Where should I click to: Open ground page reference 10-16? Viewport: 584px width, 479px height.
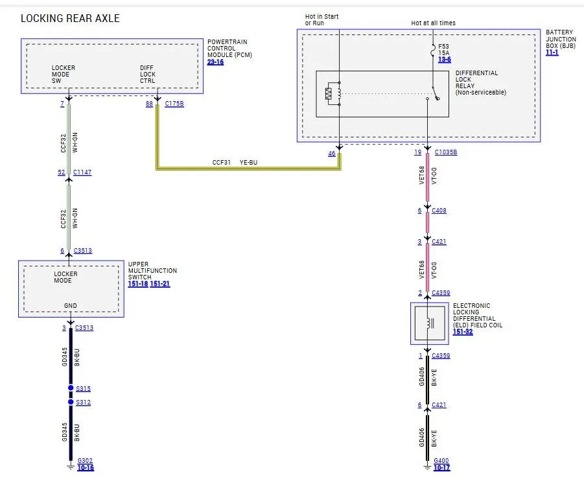pos(86,468)
